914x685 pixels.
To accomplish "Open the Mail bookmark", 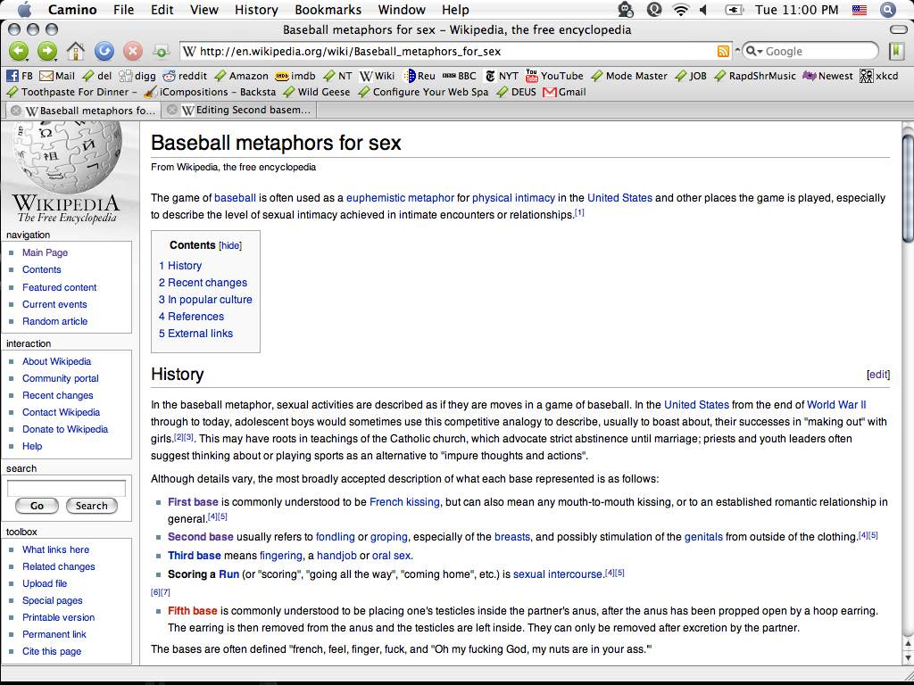I will (57, 76).
